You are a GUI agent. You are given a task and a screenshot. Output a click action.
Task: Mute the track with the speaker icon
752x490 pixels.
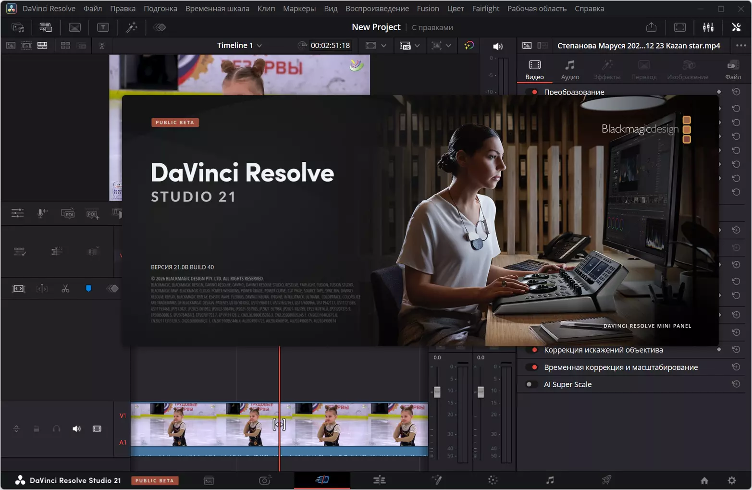coord(76,429)
